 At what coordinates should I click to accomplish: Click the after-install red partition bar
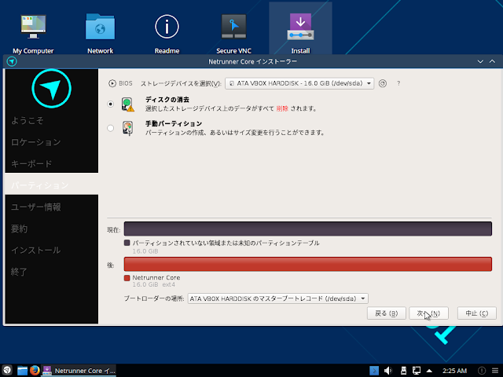[308, 264]
